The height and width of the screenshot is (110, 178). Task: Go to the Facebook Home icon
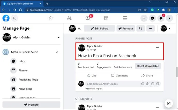pyautogui.click(x=51, y=18)
